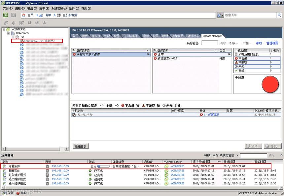Click the 22% progress bar of 修复实体

pos(103,166)
